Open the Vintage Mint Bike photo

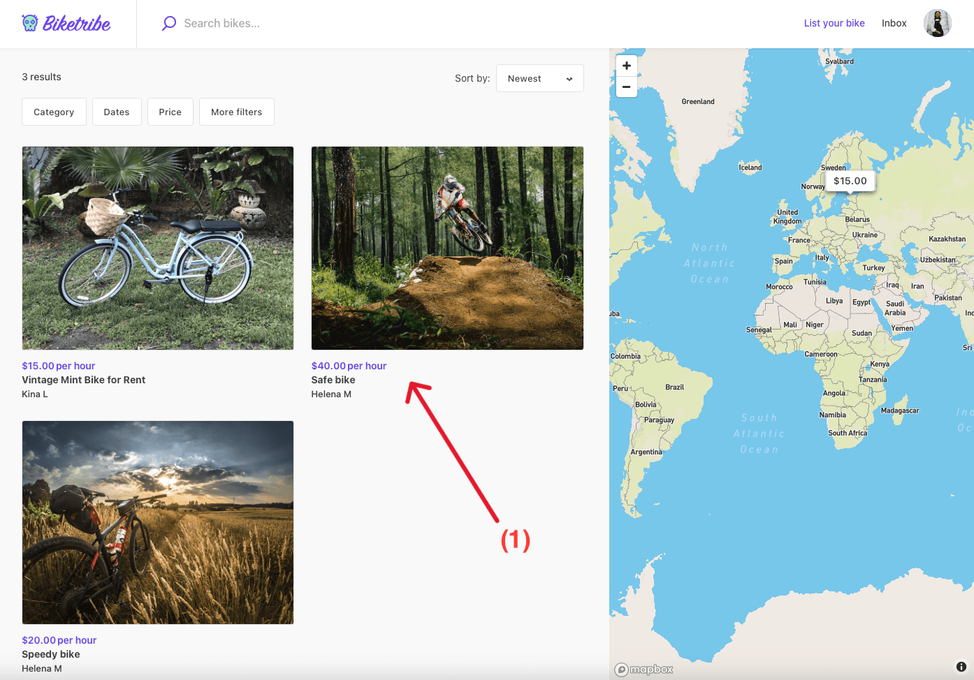click(x=158, y=248)
